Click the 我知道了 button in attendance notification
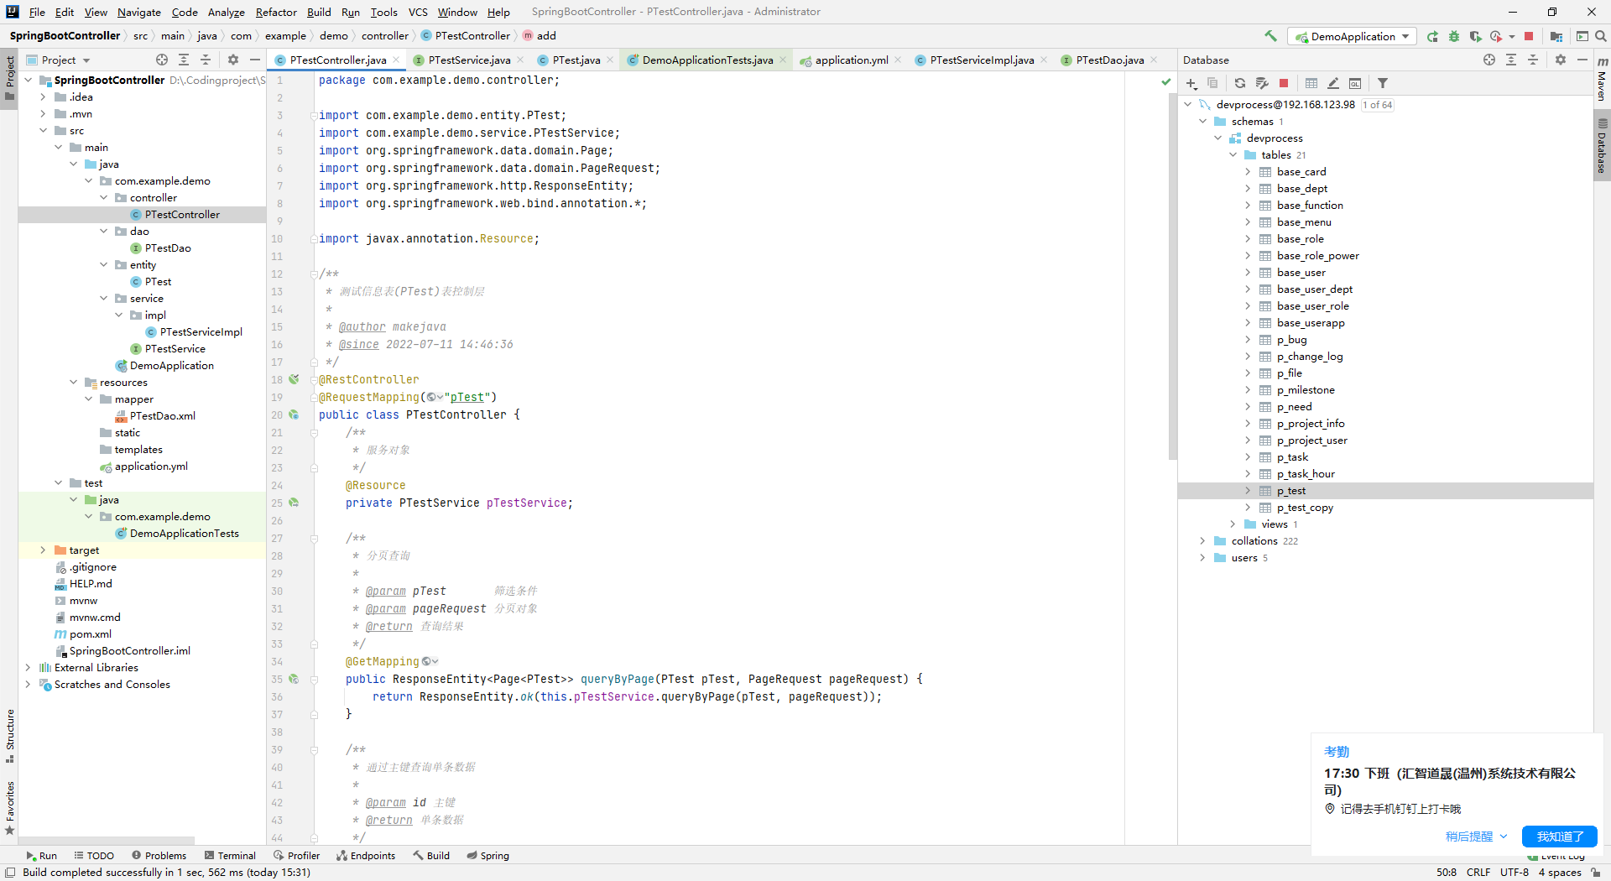Screen dimensions: 1611x881 (x=1560, y=837)
